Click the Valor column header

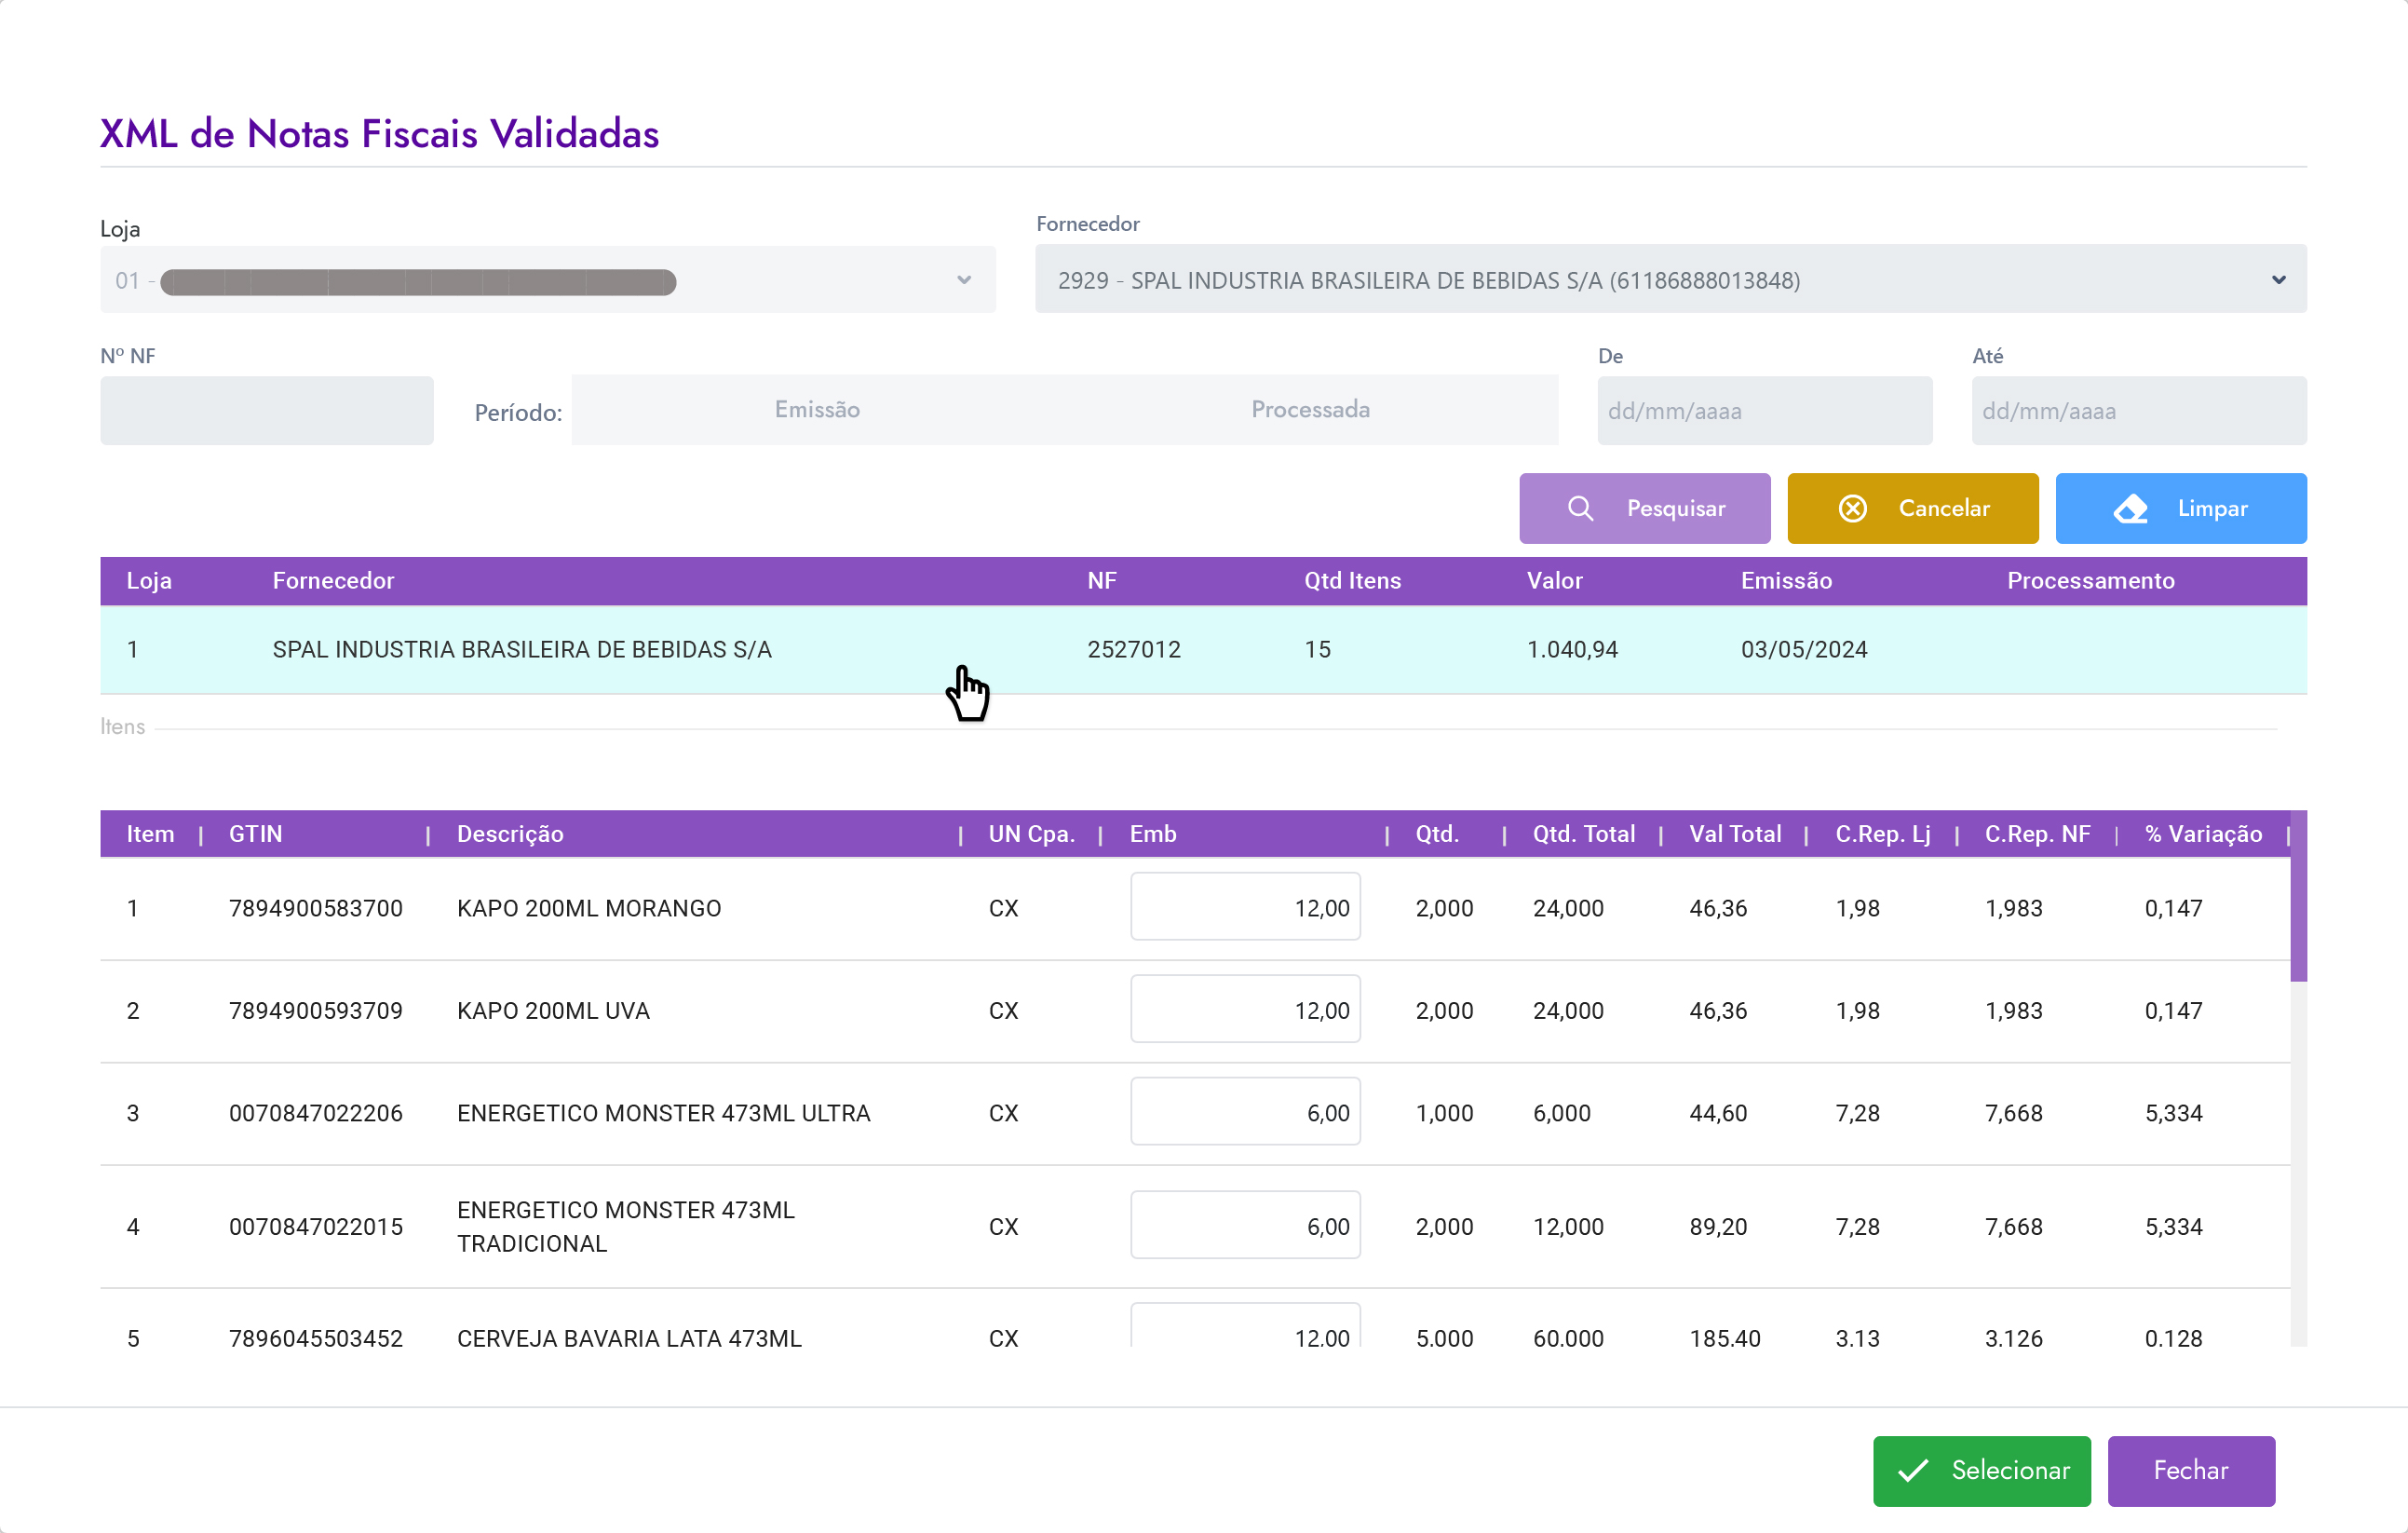pyautogui.click(x=1554, y=581)
